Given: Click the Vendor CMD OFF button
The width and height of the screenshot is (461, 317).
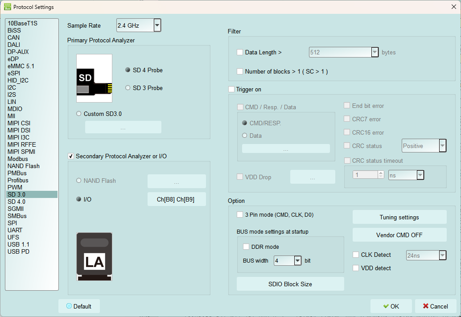Looking at the screenshot, I should tap(399, 235).
